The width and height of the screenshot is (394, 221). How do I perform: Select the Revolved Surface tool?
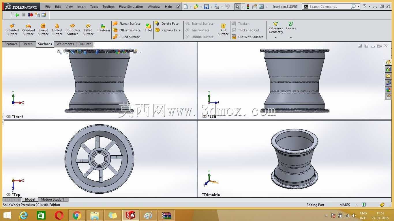(x=28, y=30)
